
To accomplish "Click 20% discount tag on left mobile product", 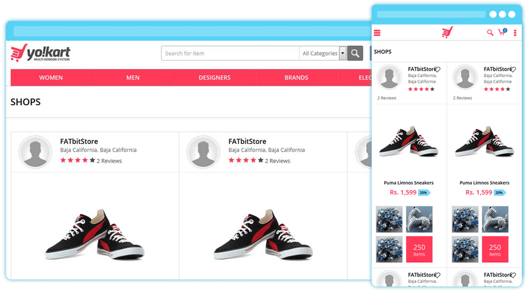I will point(424,192).
